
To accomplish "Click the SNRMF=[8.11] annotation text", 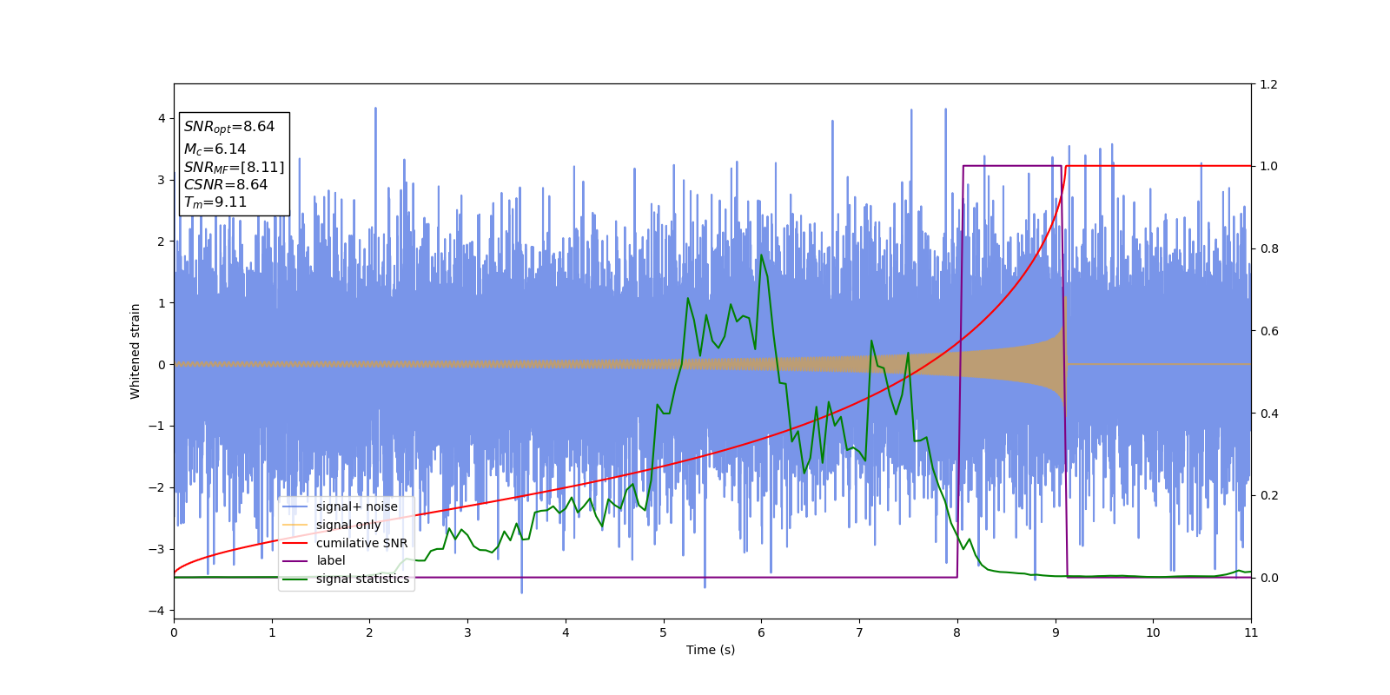I will coord(234,167).
